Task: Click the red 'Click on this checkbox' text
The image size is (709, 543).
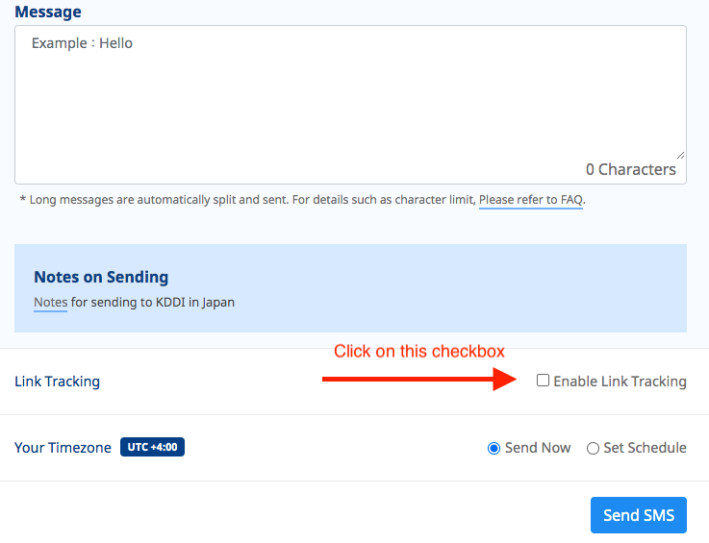Action: [419, 351]
